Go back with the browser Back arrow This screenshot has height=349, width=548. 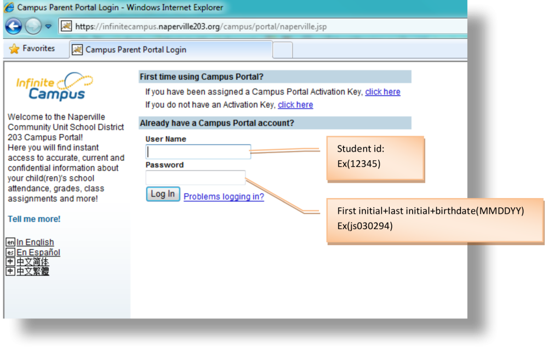tap(14, 26)
